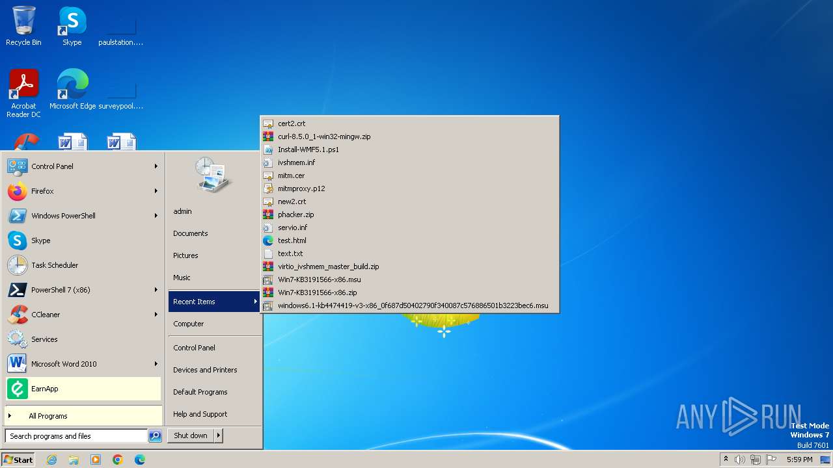Click the search magnifier icon
This screenshot has height=468, width=833.
click(x=155, y=436)
